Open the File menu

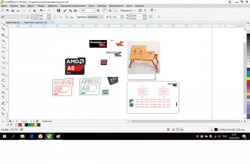pyautogui.click(x=4, y=6)
